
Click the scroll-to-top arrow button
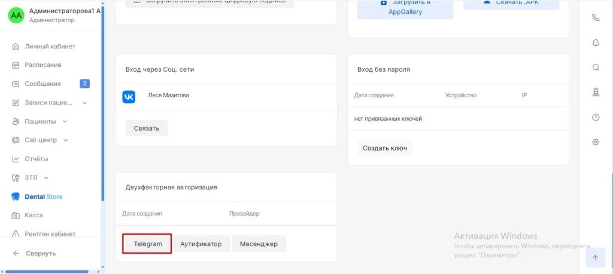point(594,258)
